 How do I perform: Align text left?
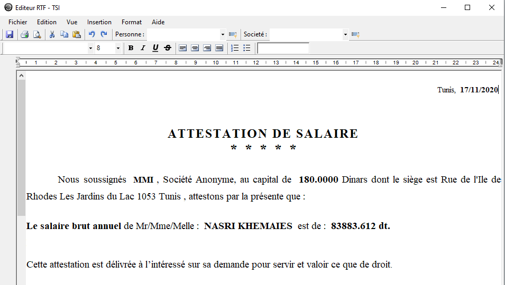(x=182, y=48)
